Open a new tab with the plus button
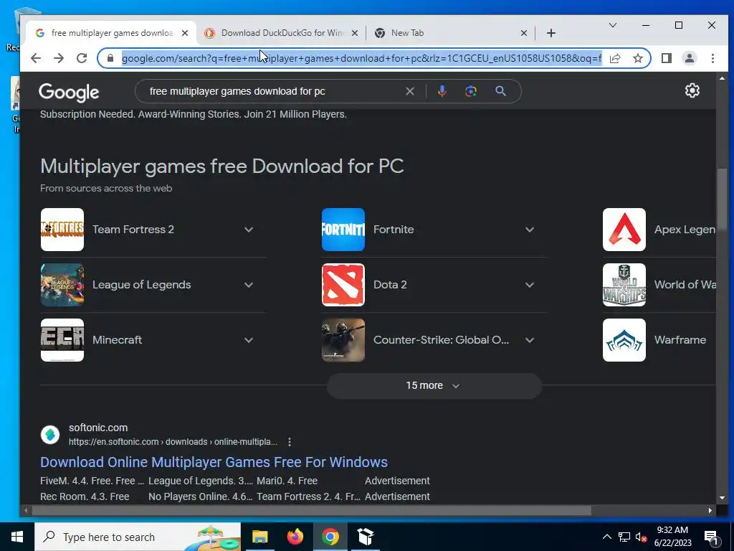The height and width of the screenshot is (551, 734). (551, 33)
